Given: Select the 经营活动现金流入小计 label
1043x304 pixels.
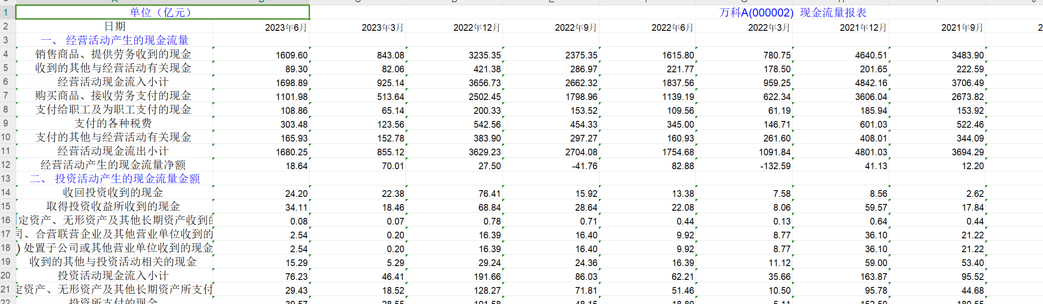Looking at the screenshot, I should point(113,82).
